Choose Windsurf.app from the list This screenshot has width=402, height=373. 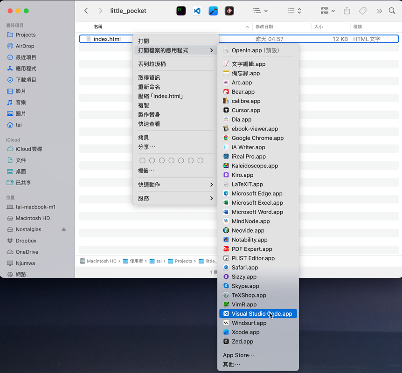click(258, 323)
